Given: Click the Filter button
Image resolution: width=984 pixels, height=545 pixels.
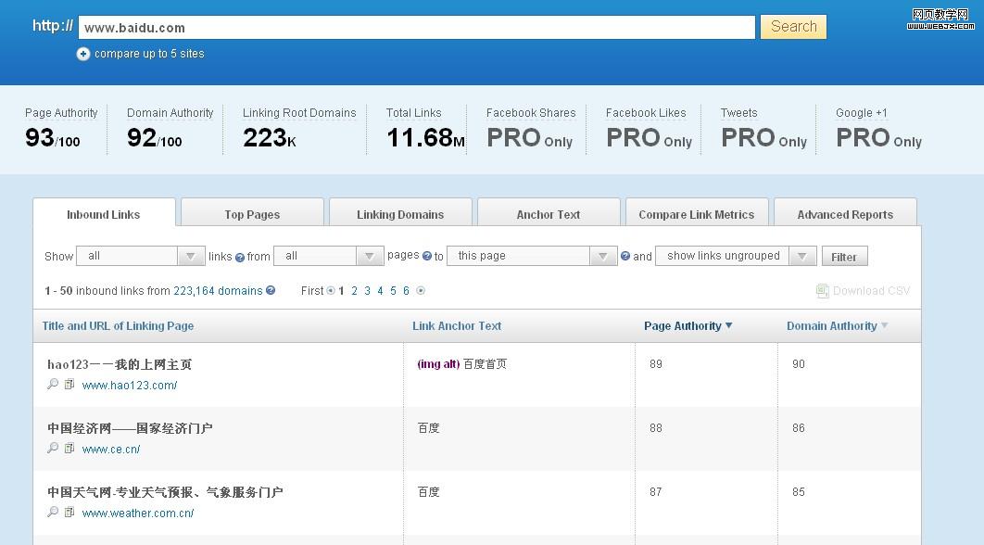Looking at the screenshot, I should 843,257.
